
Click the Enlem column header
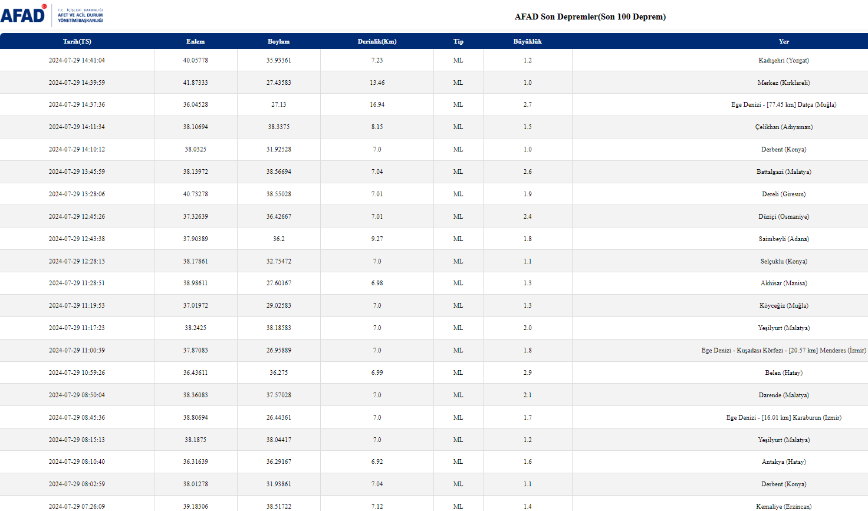(x=196, y=41)
